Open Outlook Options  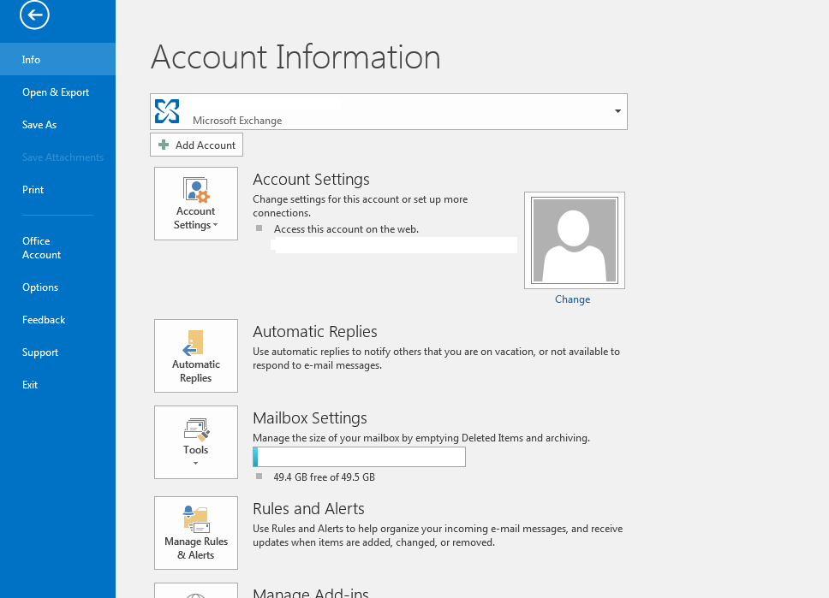(x=40, y=287)
